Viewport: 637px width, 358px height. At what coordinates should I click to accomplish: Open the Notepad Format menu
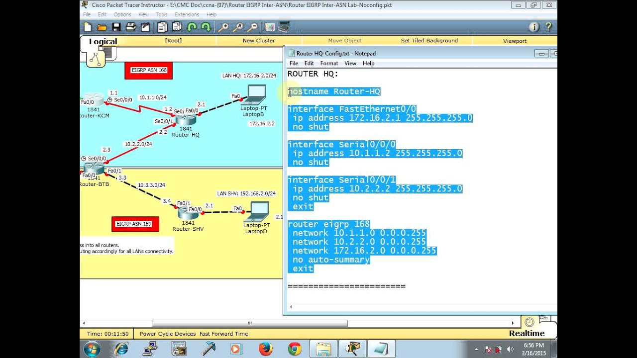329,63
